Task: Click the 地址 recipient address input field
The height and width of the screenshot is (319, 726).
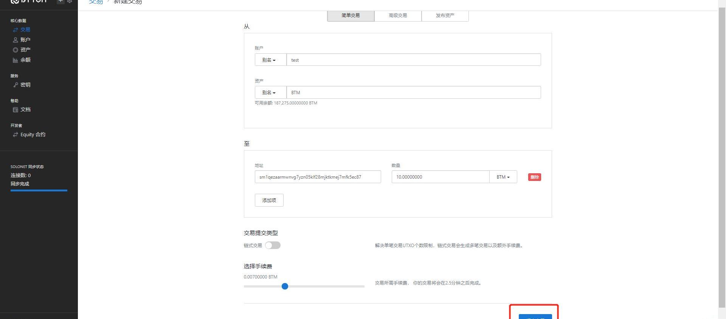Action: [318, 177]
